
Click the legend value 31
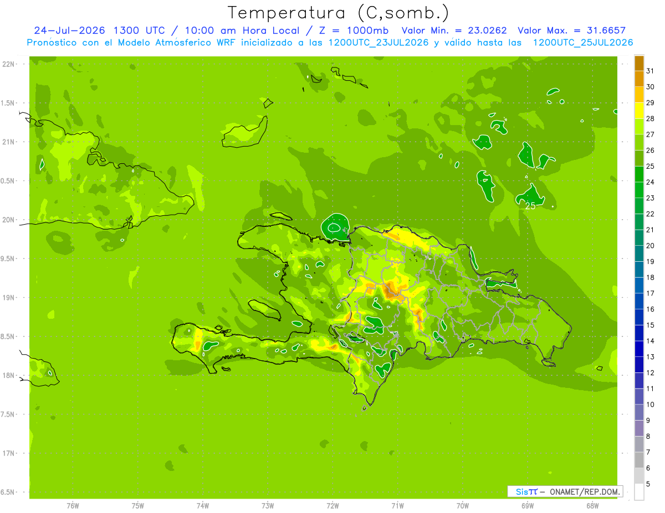(650, 71)
